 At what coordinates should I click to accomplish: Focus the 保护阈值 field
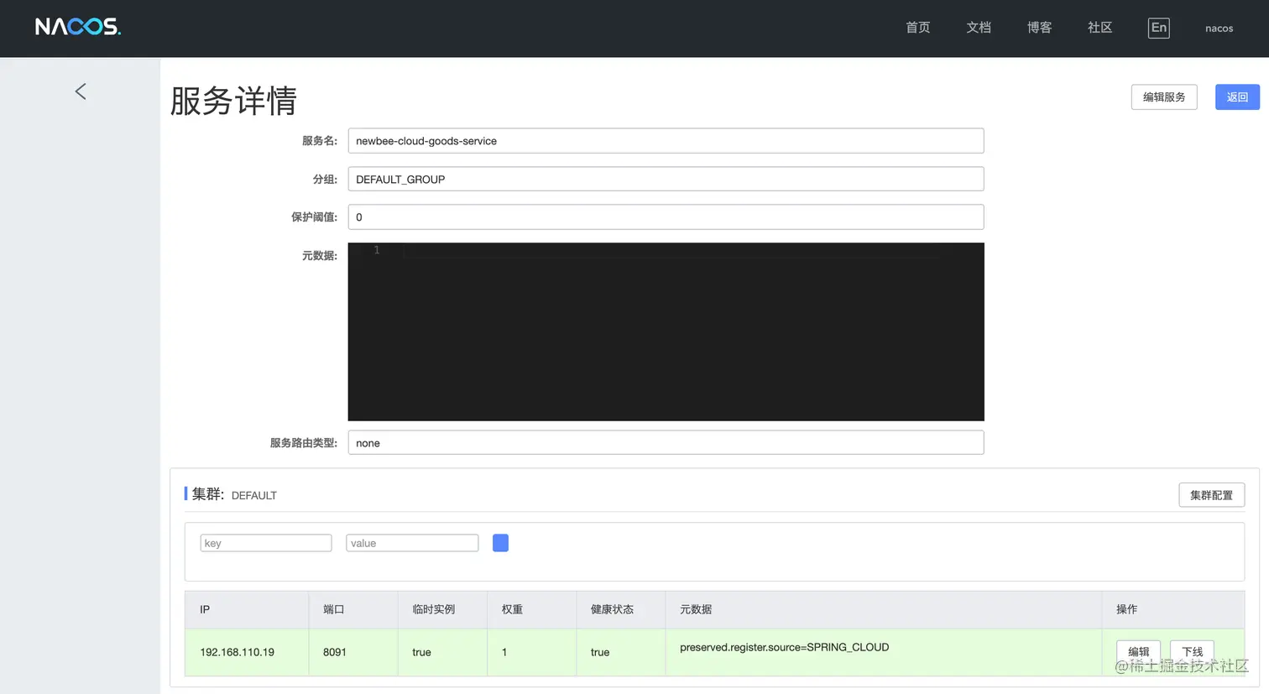pos(666,217)
